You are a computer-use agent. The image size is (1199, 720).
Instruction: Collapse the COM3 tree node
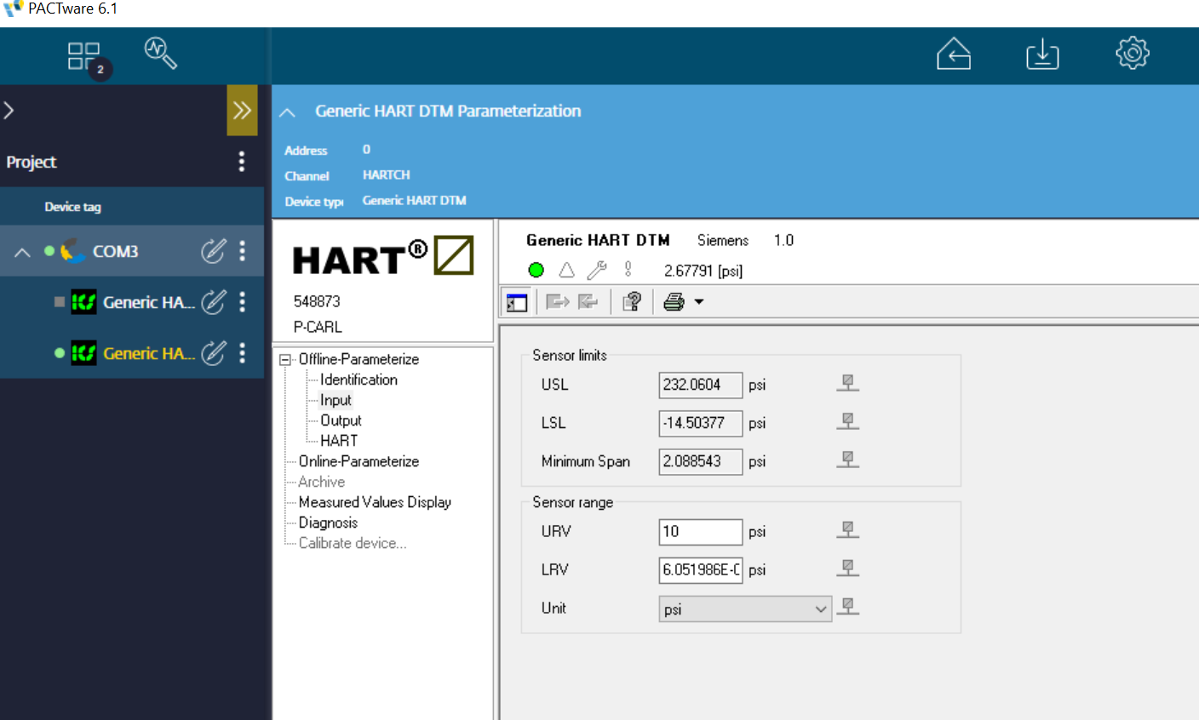click(x=22, y=252)
